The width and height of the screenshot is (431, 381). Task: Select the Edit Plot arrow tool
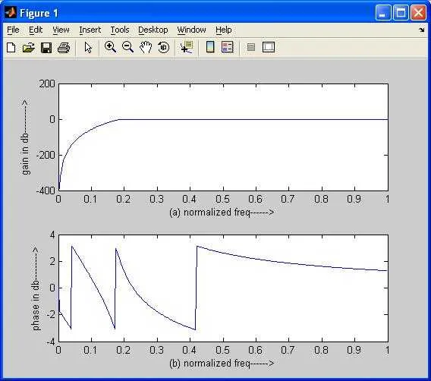[88, 48]
